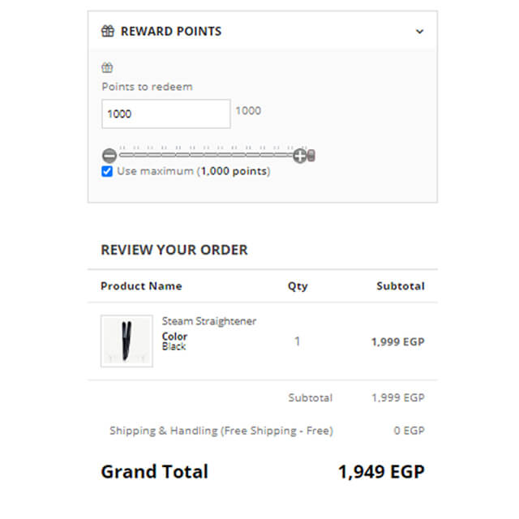Click the gift icon beside Reward Points

(107, 32)
